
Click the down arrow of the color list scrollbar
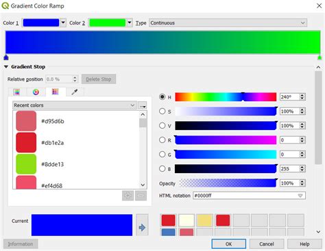143,185
